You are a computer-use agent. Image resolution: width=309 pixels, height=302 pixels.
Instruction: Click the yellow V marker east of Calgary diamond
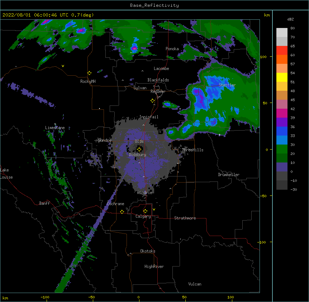[x=154, y=209]
